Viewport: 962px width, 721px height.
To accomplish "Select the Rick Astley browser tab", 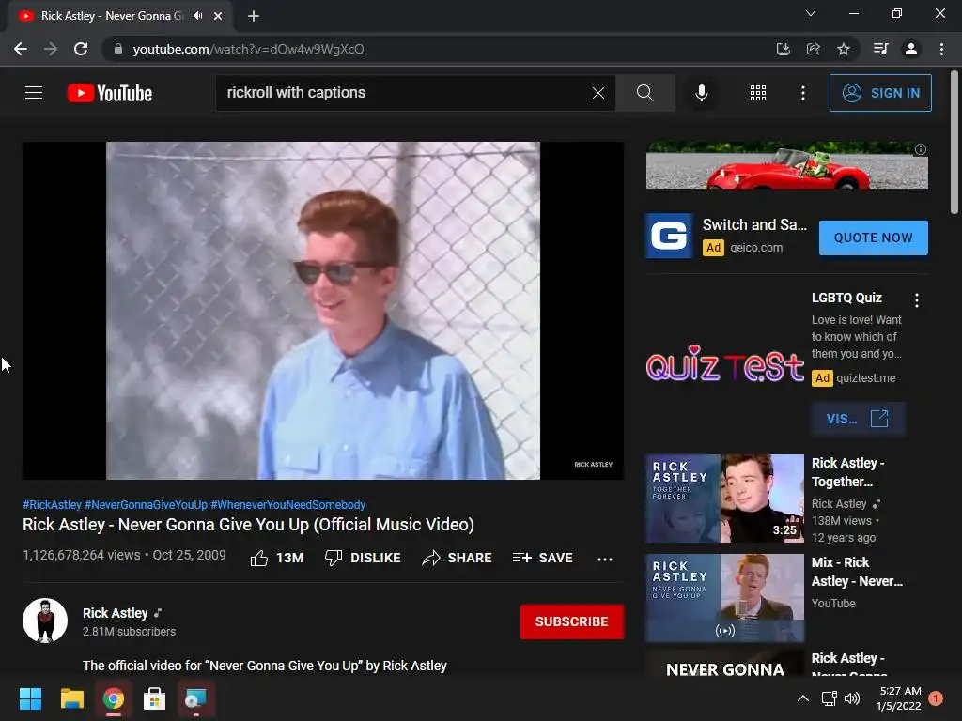I will (x=119, y=16).
